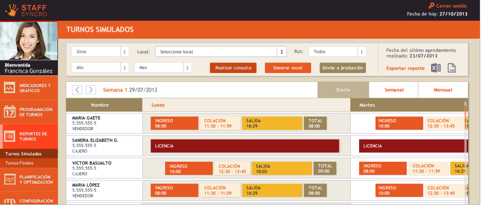This screenshot has width=481, height=206.
Task: Click the Realizar consulta button
Action: (233, 68)
